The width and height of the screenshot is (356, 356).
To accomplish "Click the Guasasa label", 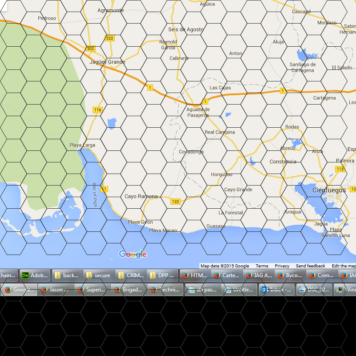I will (x=216, y=226).
